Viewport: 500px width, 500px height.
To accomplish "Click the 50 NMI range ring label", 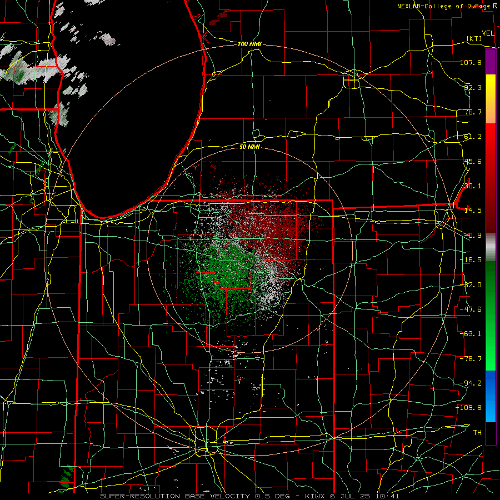I will 249,147.
